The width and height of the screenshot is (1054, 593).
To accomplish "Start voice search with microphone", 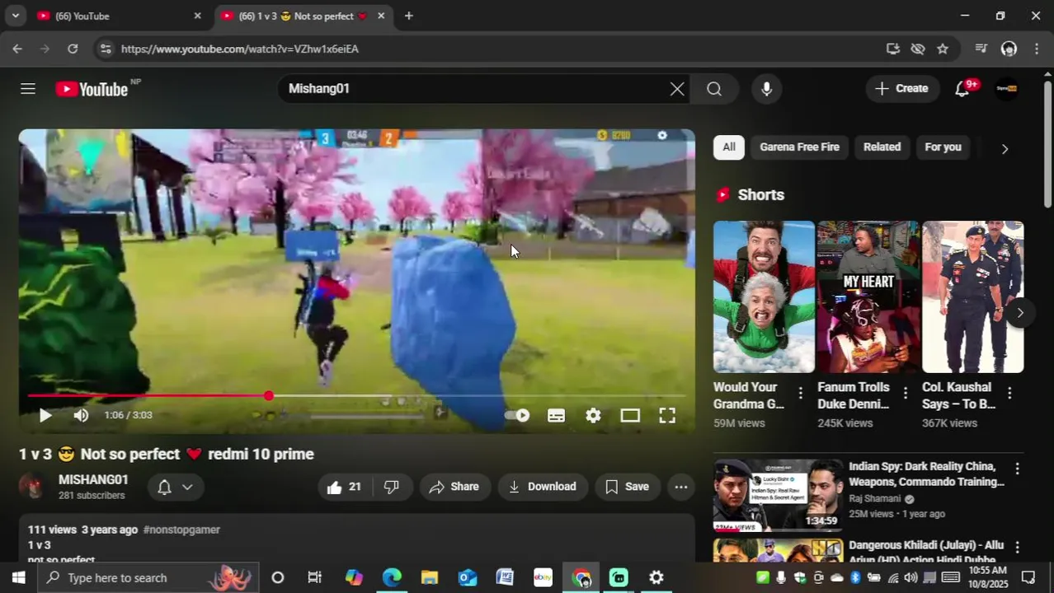I will 766,89.
